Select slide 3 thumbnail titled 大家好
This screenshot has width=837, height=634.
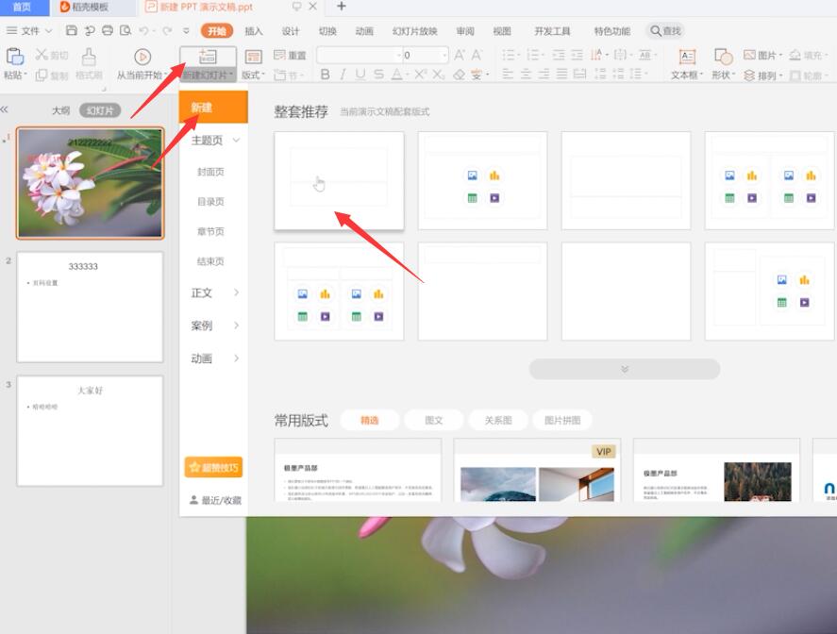pos(91,431)
